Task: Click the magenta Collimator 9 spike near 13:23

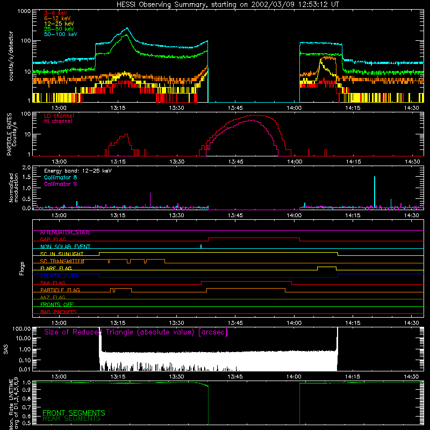Action: (x=150, y=199)
